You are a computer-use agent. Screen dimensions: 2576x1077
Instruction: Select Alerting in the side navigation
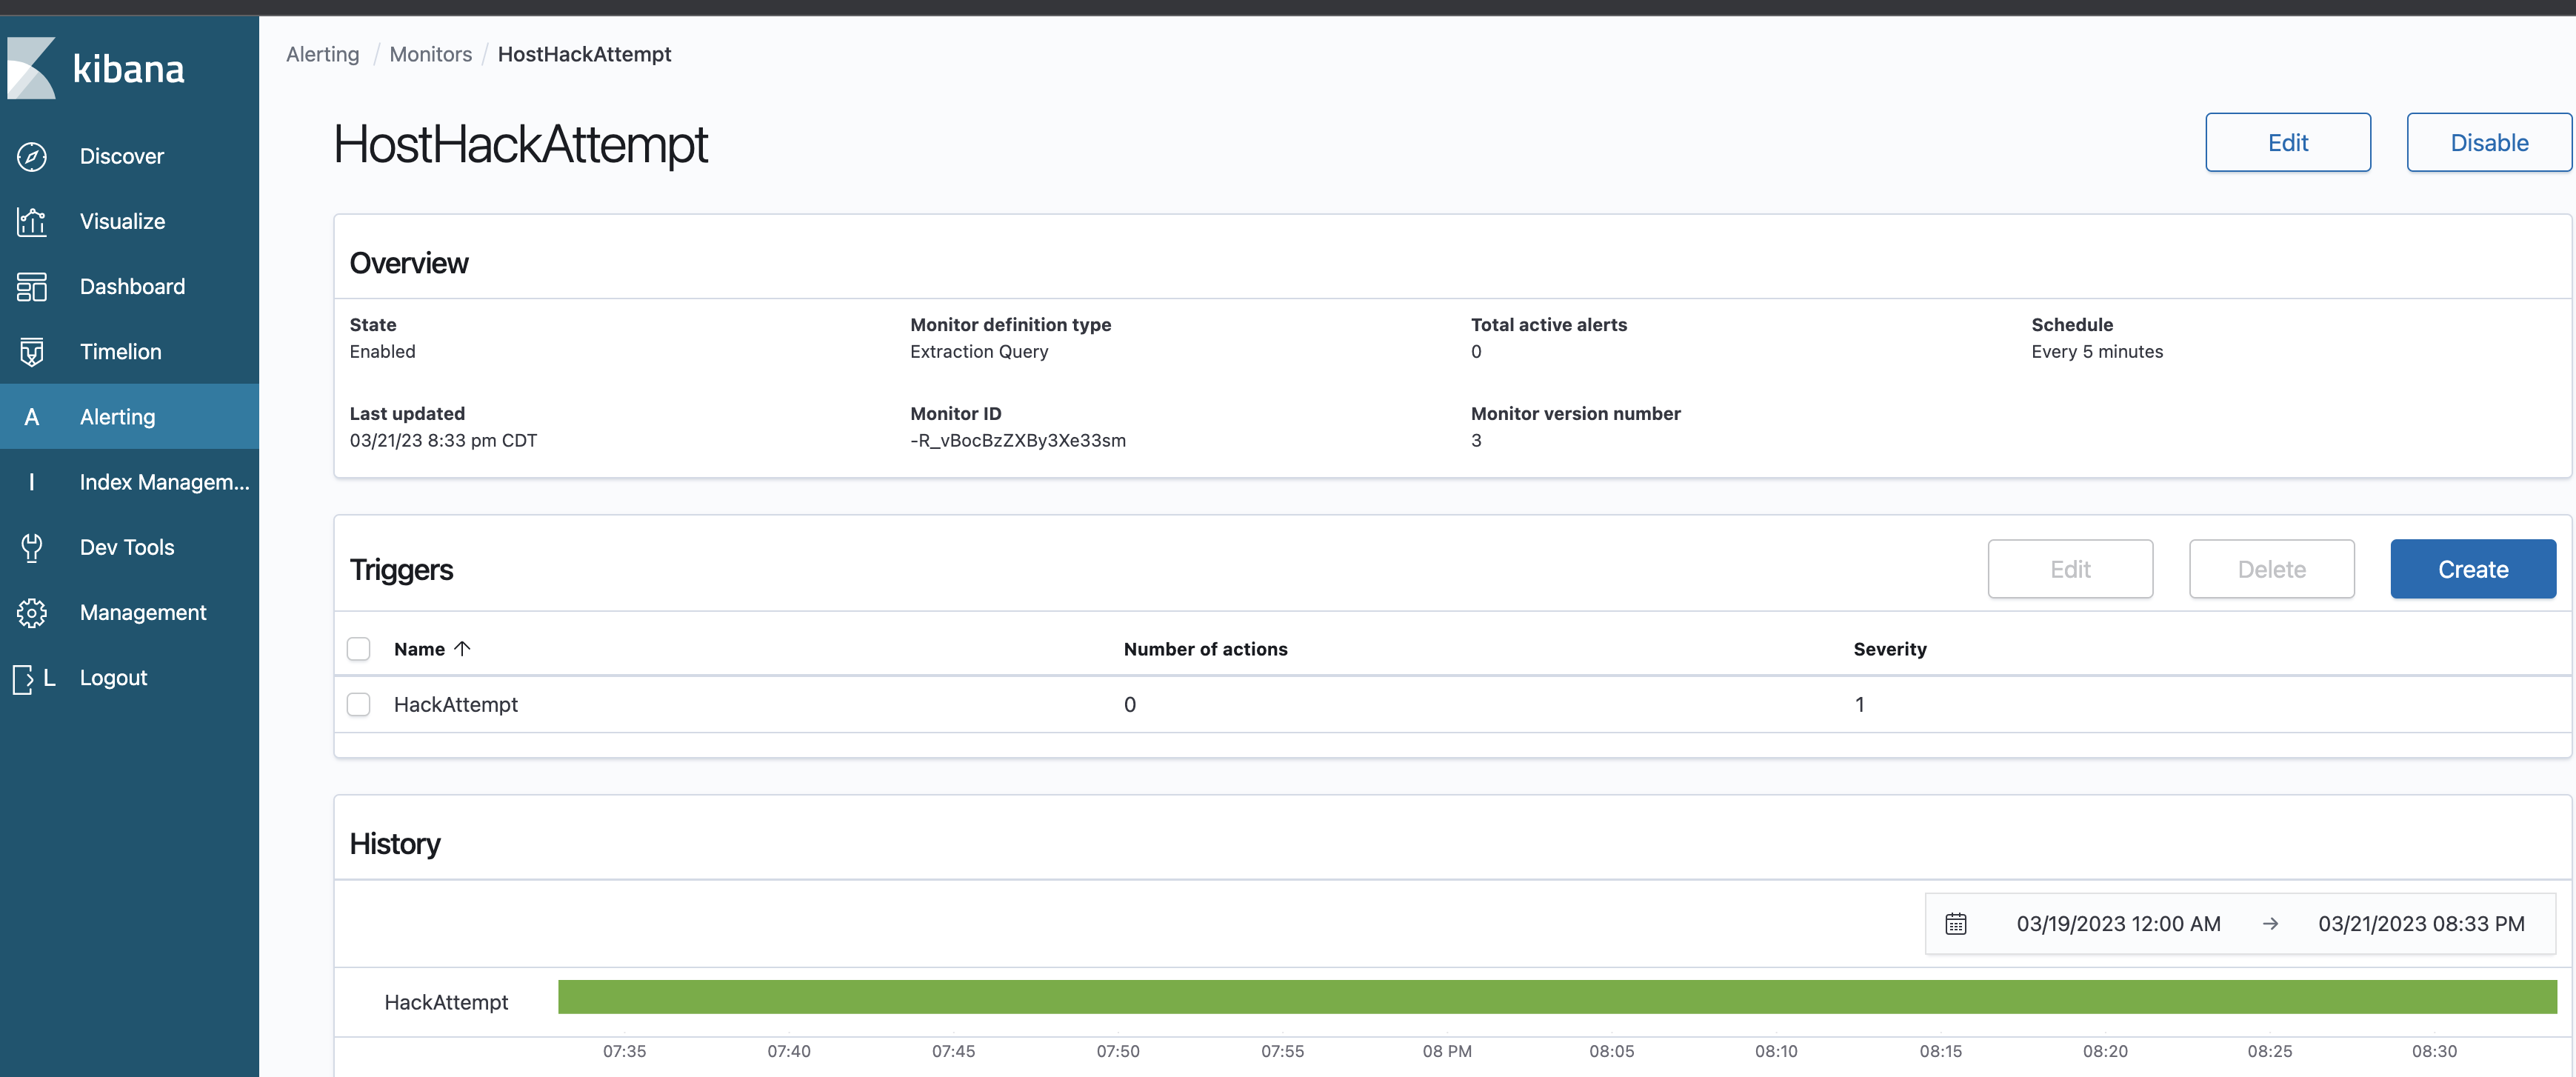click(x=117, y=417)
